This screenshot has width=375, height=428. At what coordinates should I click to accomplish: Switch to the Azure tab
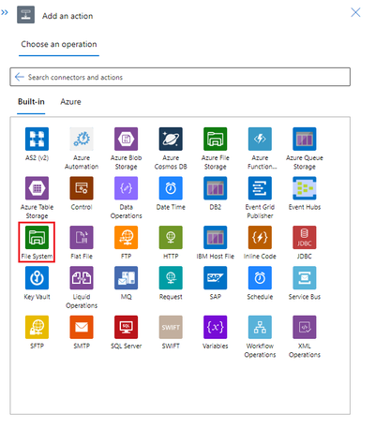[70, 102]
